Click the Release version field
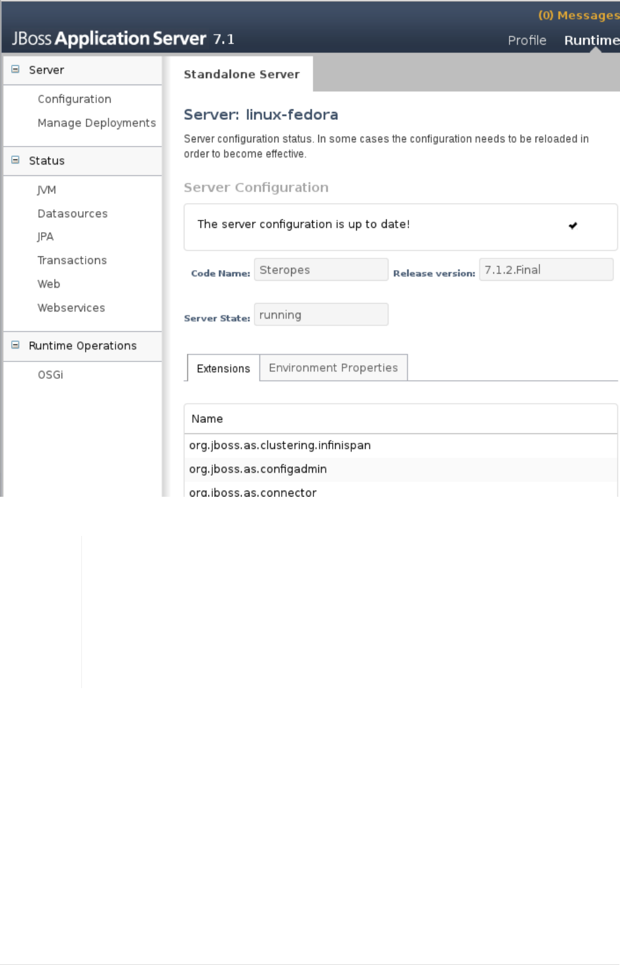The width and height of the screenshot is (620, 965). click(x=546, y=270)
